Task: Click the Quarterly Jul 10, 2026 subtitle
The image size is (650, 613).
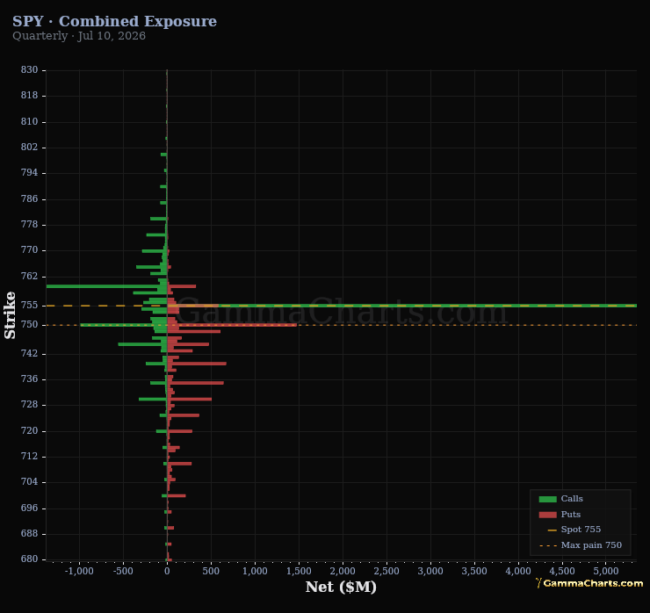Action: [x=79, y=36]
